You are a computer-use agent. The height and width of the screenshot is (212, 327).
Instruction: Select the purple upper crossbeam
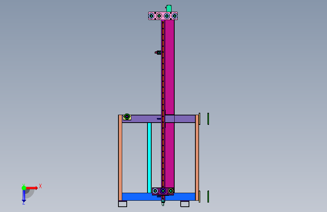click(146, 119)
